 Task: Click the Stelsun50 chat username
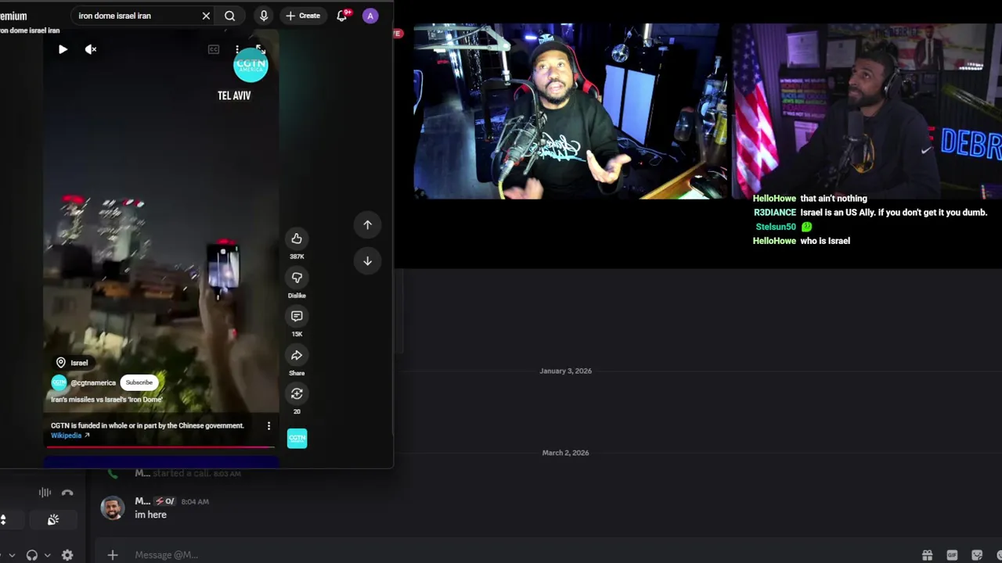(776, 227)
